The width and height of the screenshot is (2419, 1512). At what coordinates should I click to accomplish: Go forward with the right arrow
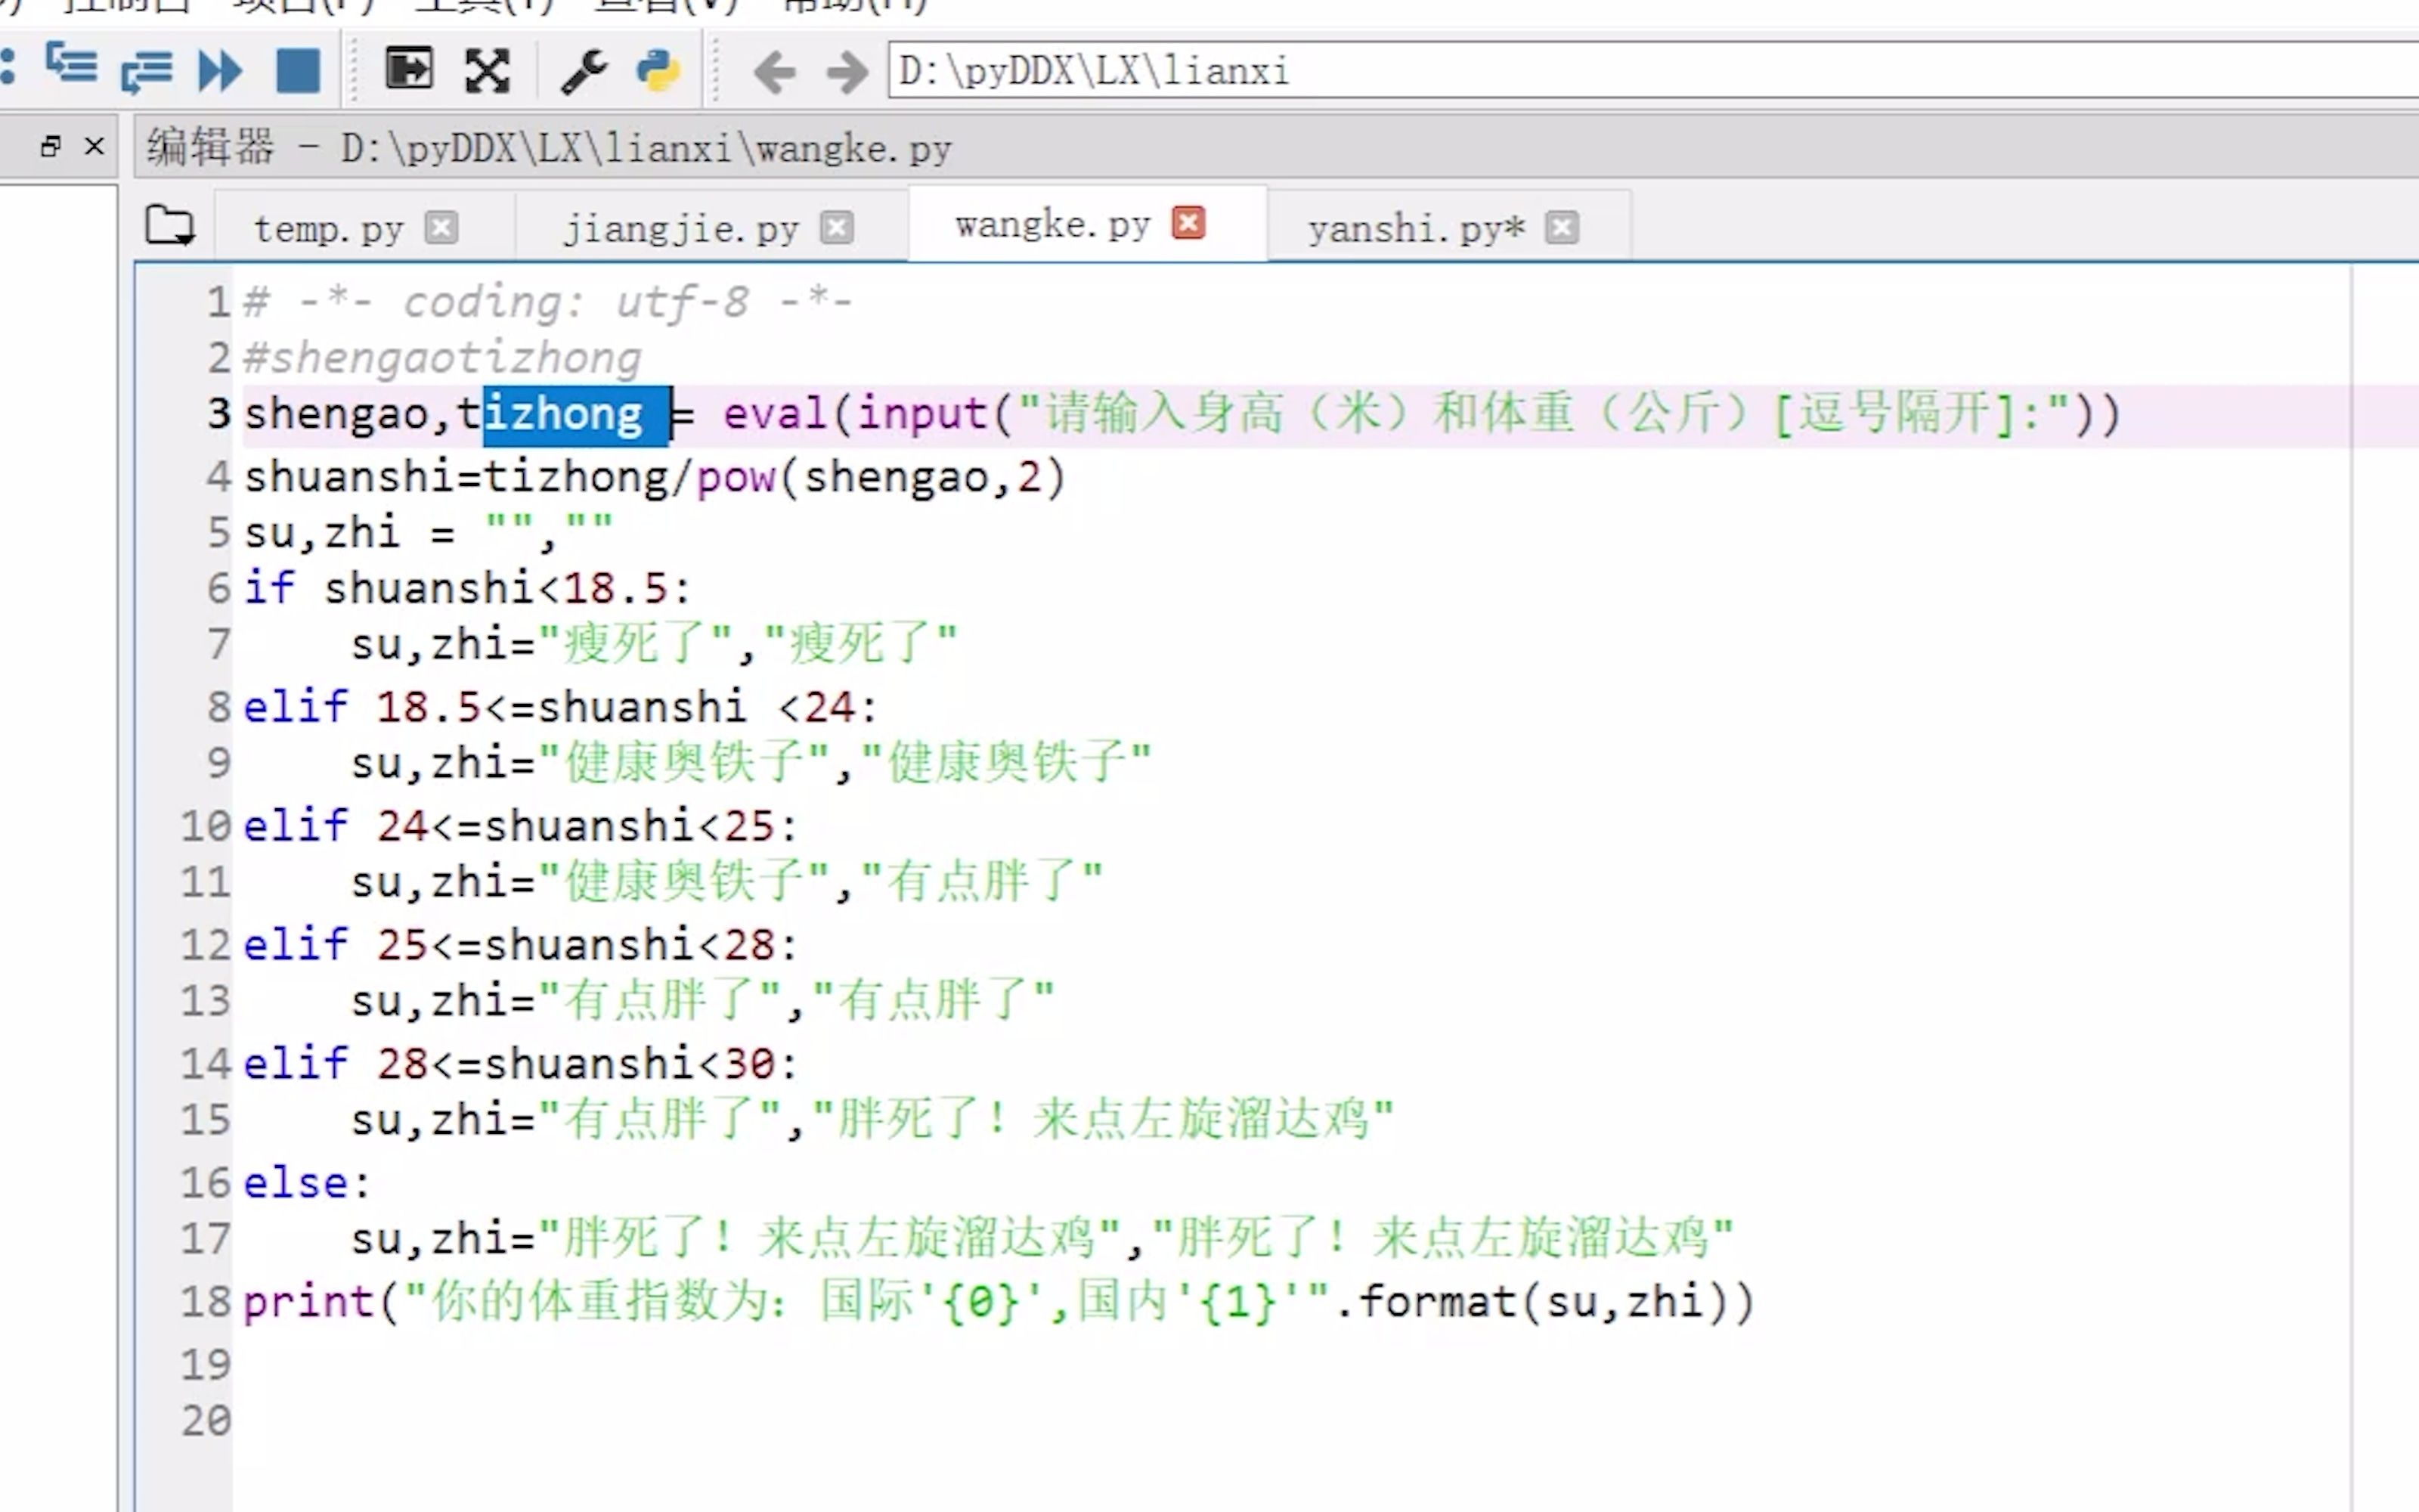847,72
